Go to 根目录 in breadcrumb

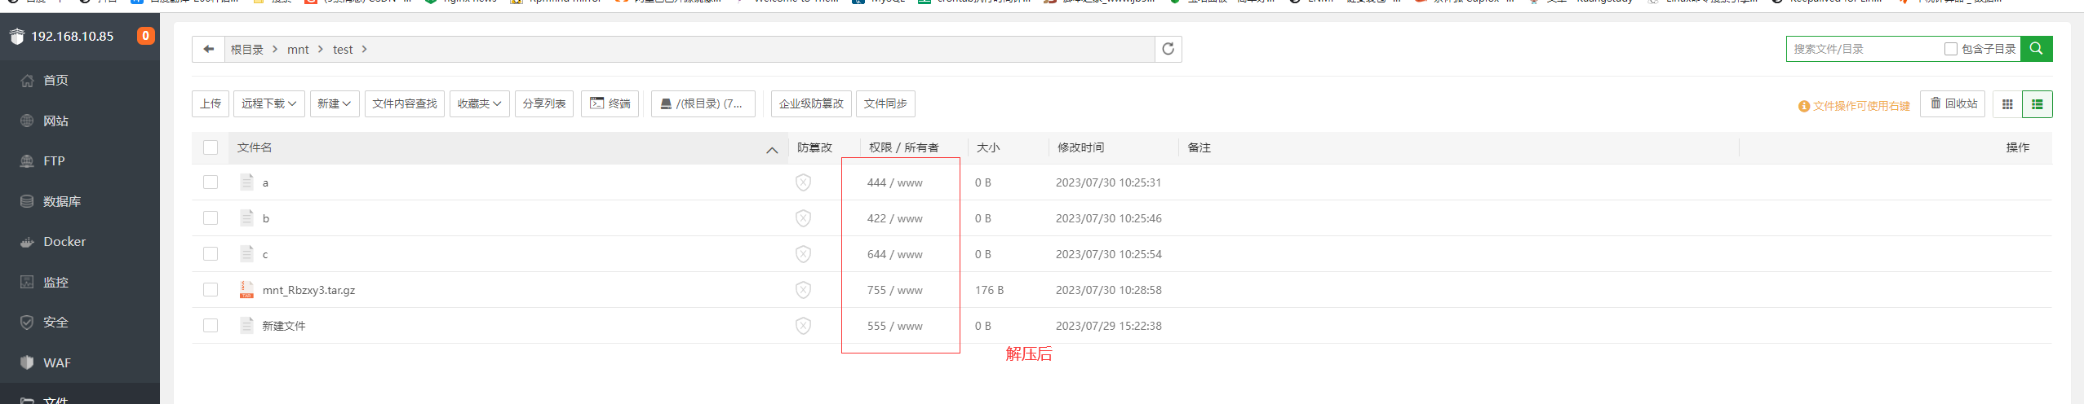coord(247,50)
